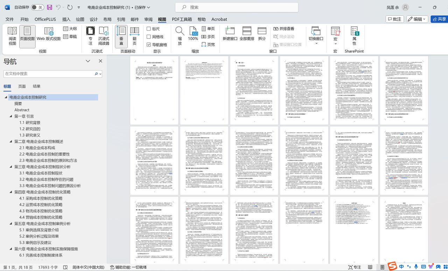Go to 4.3 物流成本控制优化策略
The height and width of the screenshot is (271, 448).
coord(41,211)
